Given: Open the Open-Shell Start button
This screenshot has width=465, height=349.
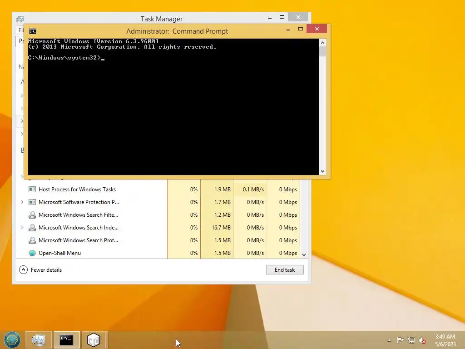Looking at the screenshot, I should (x=12, y=340).
